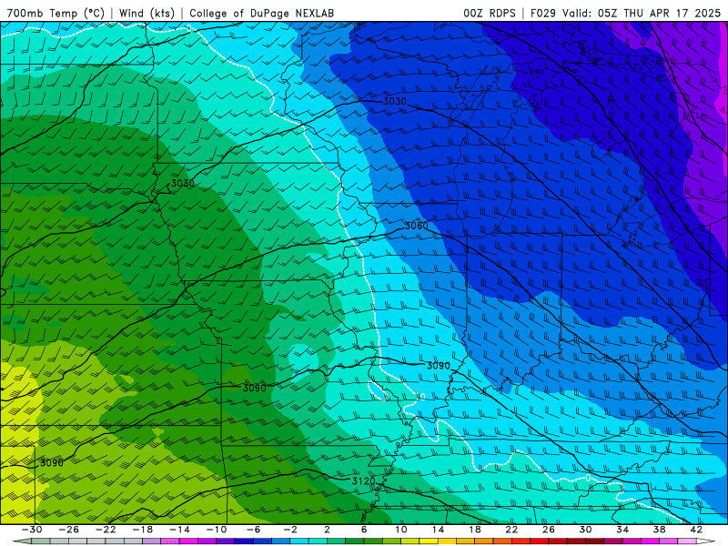Click the -18 legend value
Viewport: 728px width, 546px height.
143,530
